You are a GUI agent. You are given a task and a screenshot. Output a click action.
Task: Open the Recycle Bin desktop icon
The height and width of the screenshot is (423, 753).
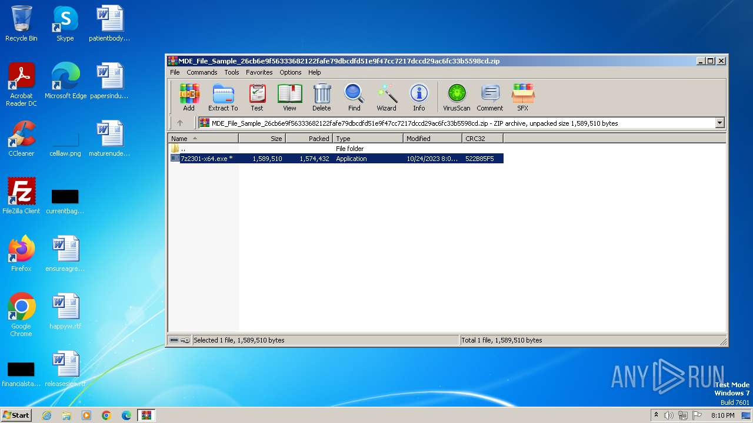[x=21, y=23]
